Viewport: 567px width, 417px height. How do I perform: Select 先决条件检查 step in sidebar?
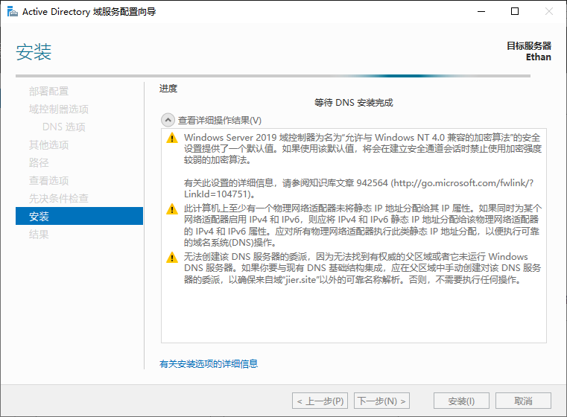59,198
